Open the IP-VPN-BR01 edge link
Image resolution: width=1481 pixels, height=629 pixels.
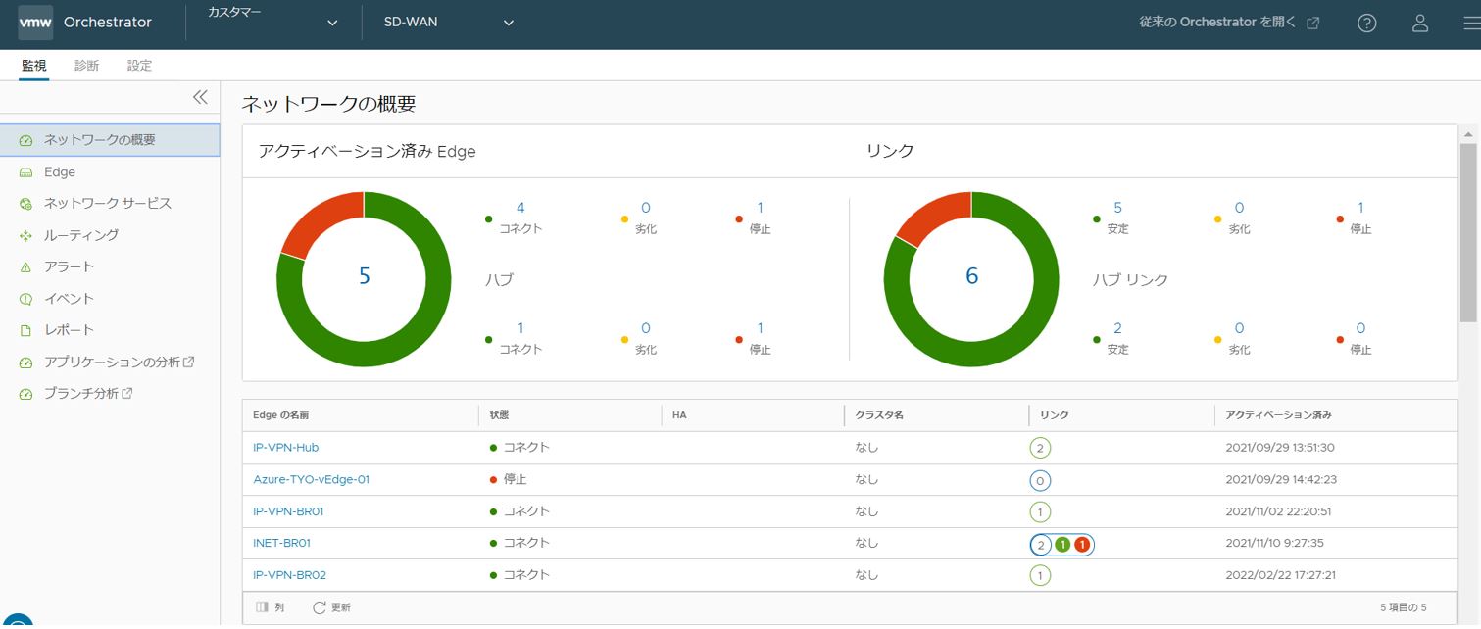288,511
